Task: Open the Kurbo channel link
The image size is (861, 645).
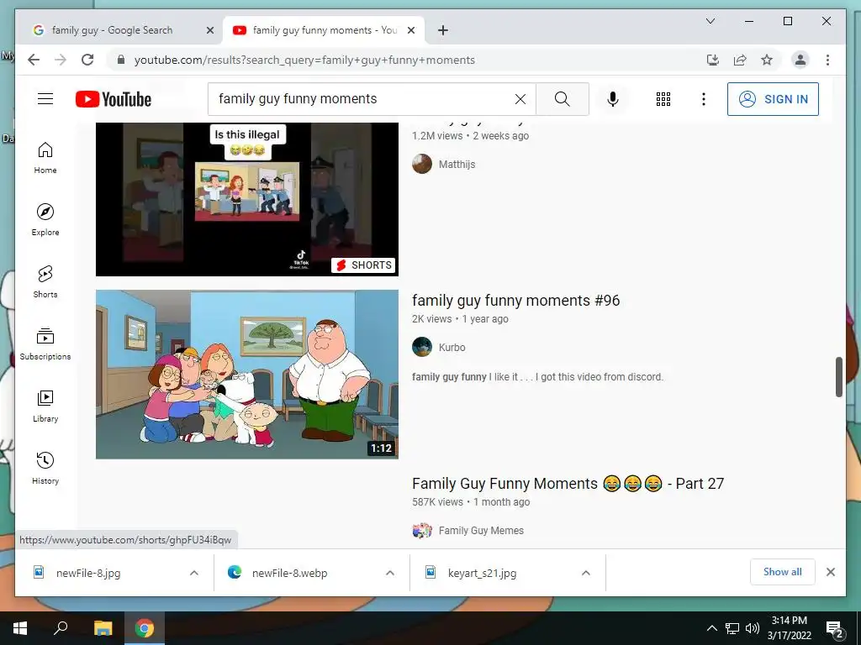Action: (452, 347)
